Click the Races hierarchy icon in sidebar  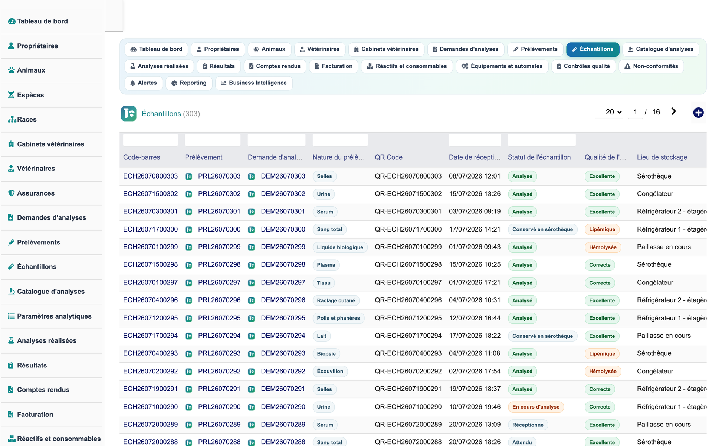(12, 119)
